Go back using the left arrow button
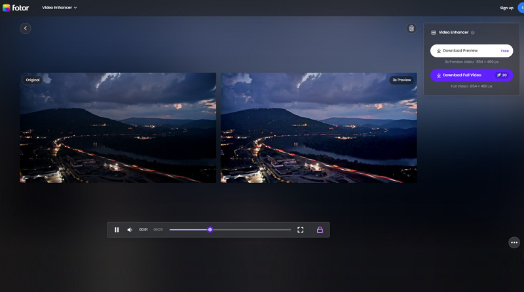The image size is (524, 292). [x=26, y=28]
